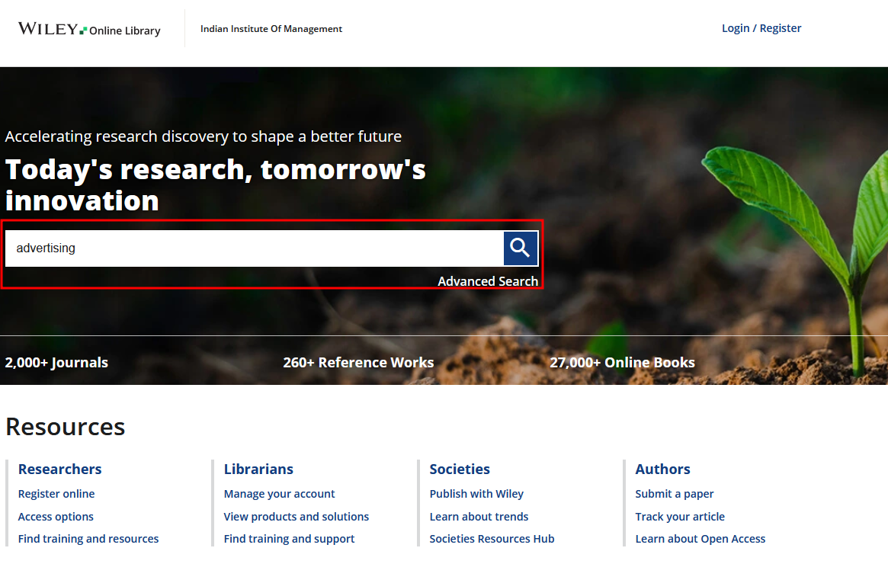Open the Societies Resources Hub link
This screenshot has height=580, width=888.
[492, 539]
